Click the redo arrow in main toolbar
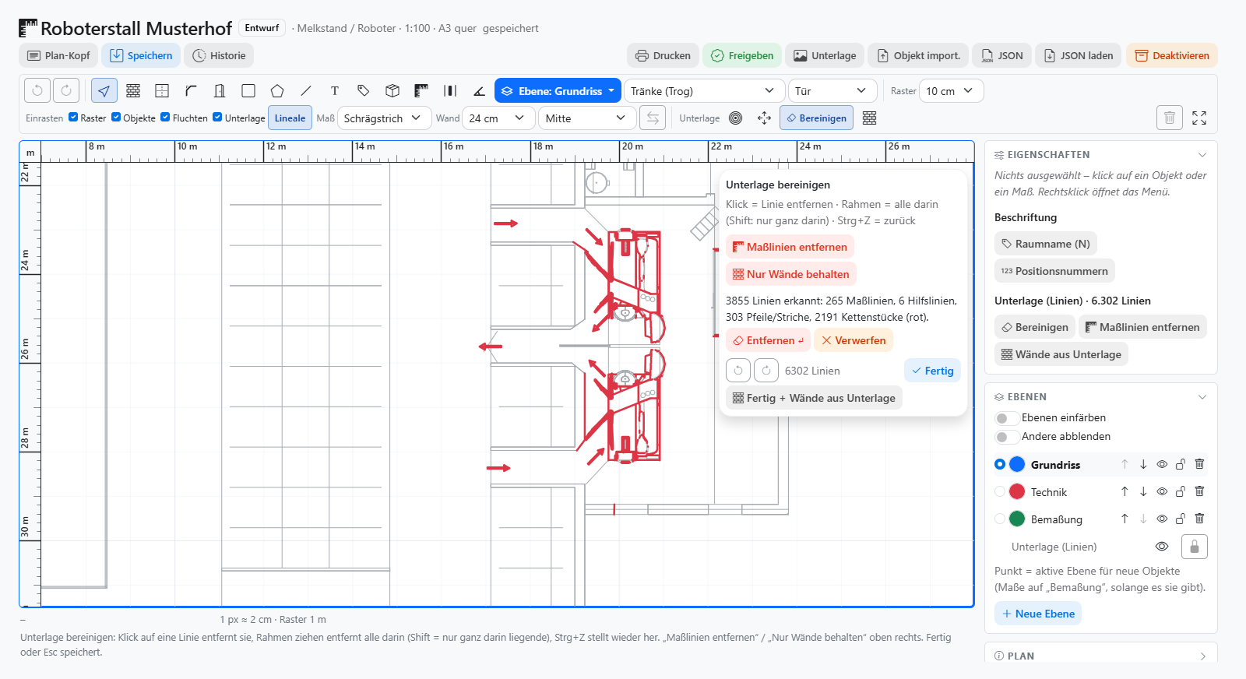Screen dimensions: 1246x679 66,91
